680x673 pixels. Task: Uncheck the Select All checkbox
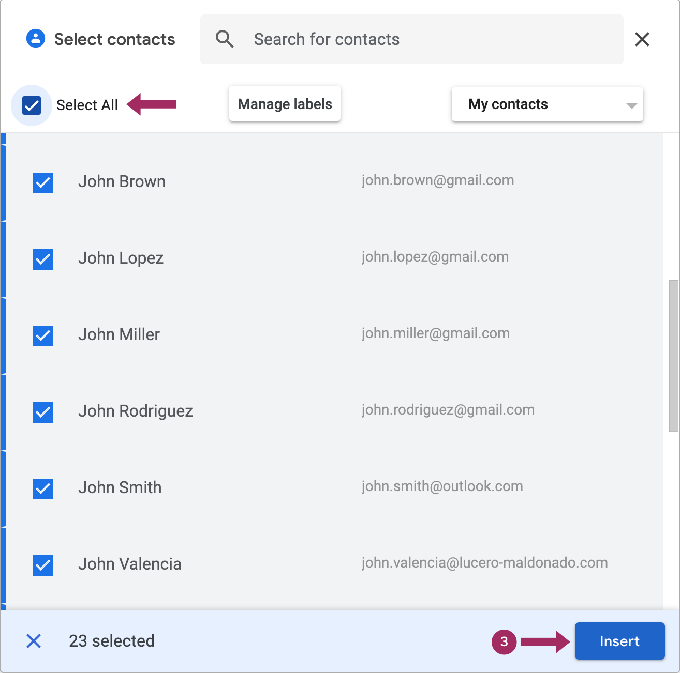coord(32,105)
